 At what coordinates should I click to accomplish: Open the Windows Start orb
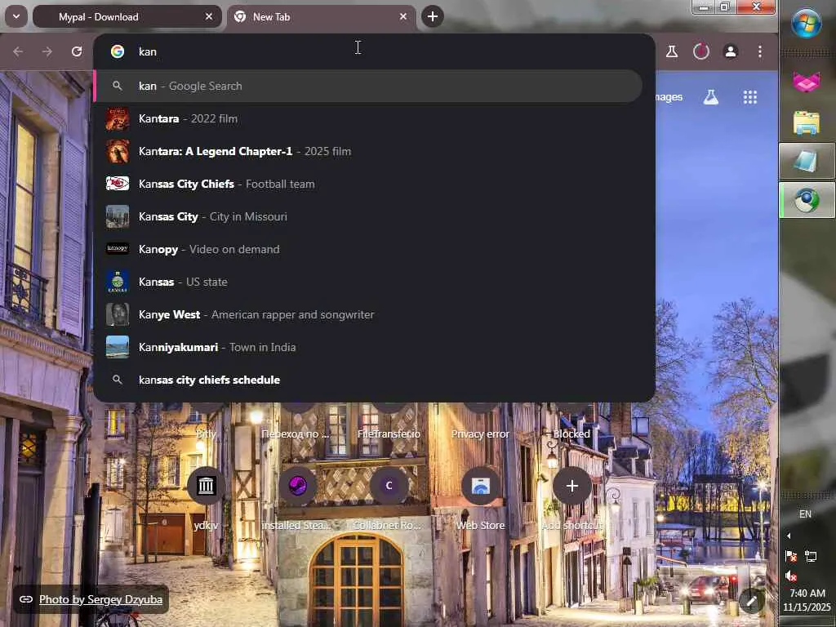point(806,23)
